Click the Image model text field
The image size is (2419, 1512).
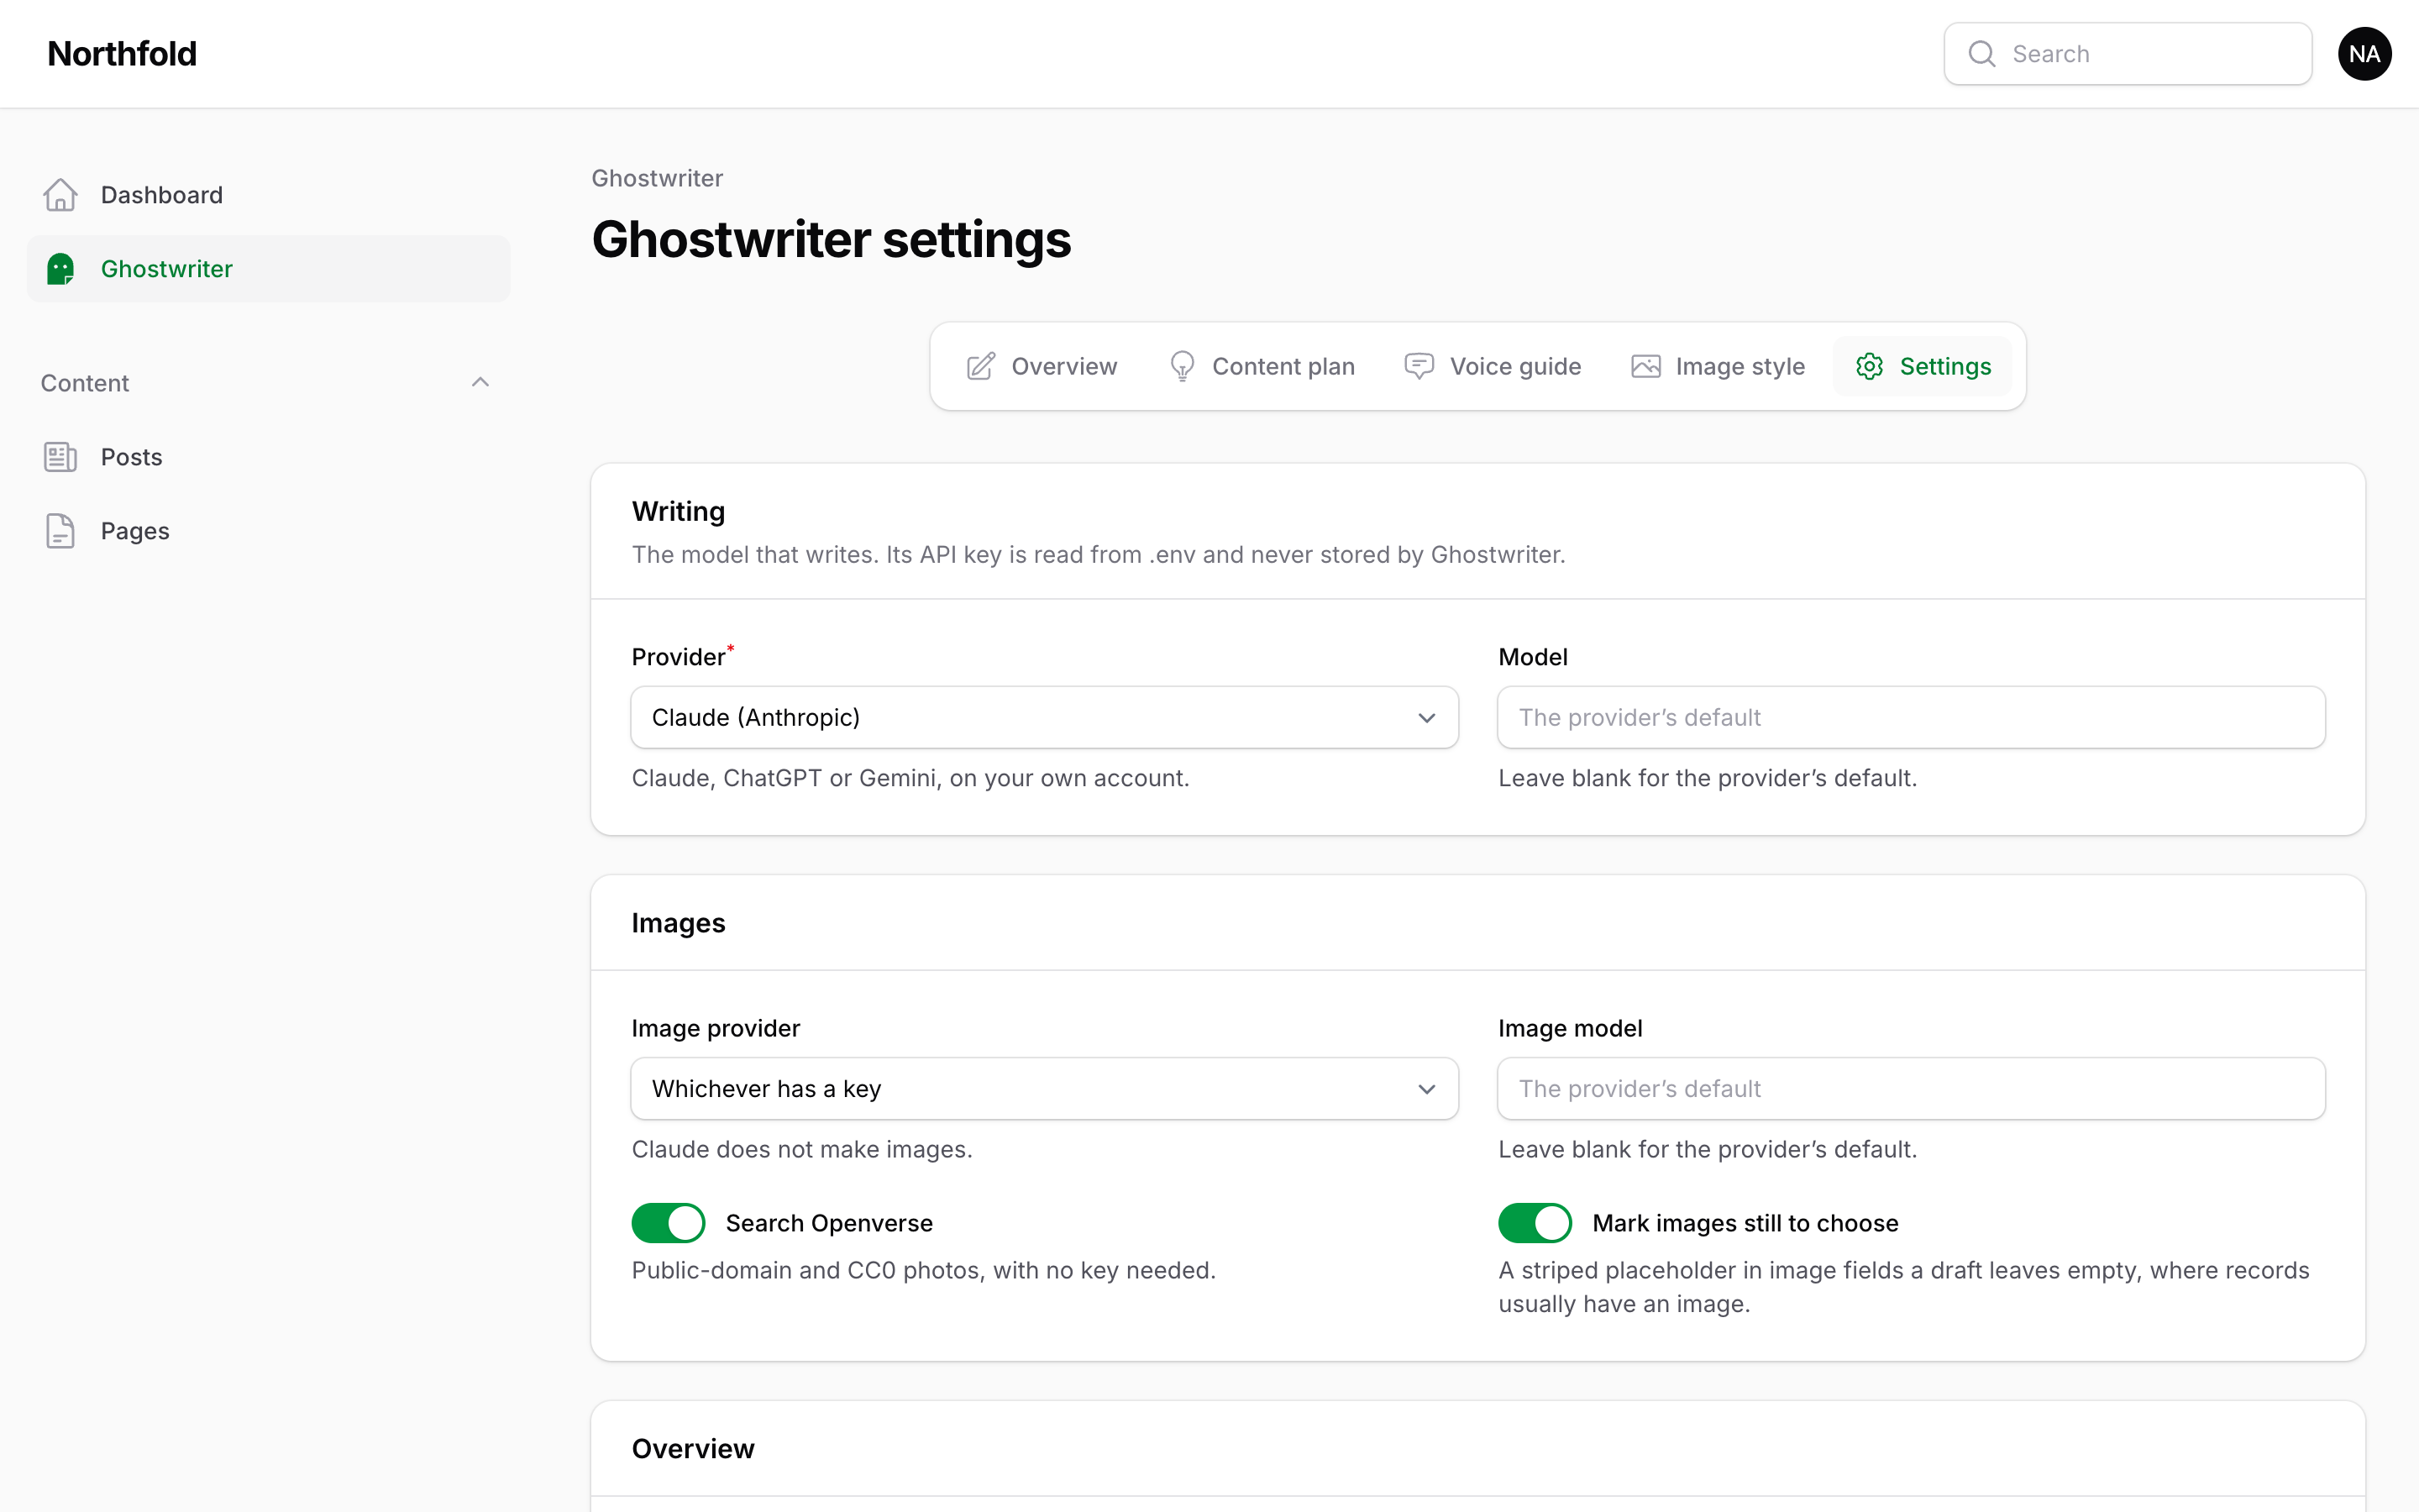(1911, 1088)
